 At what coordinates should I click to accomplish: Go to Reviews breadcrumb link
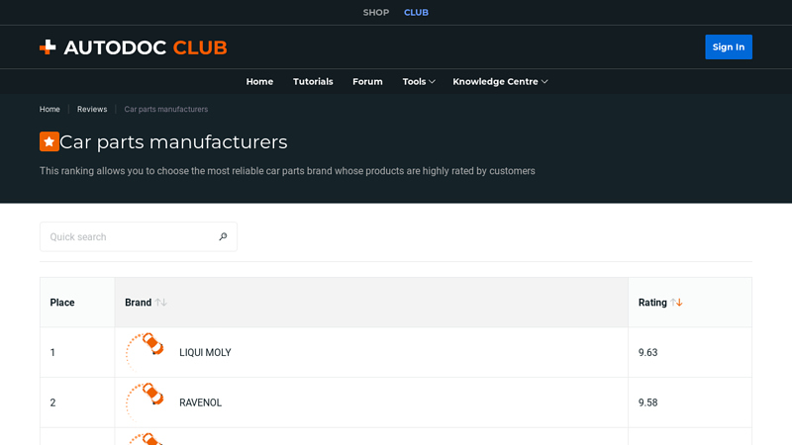point(92,109)
